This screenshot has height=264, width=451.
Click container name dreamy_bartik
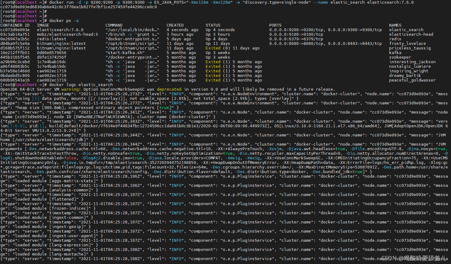pos(405,76)
